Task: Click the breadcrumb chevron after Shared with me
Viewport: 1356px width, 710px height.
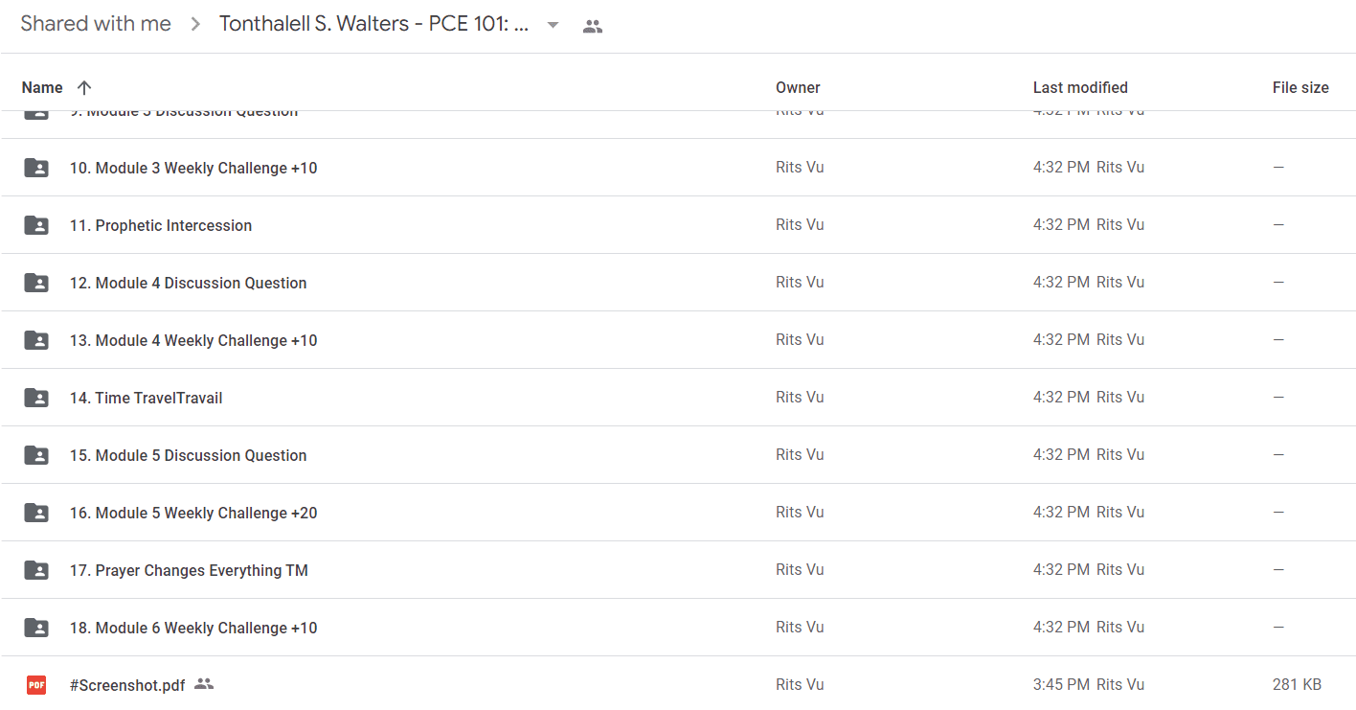Action: click(x=195, y=25)
